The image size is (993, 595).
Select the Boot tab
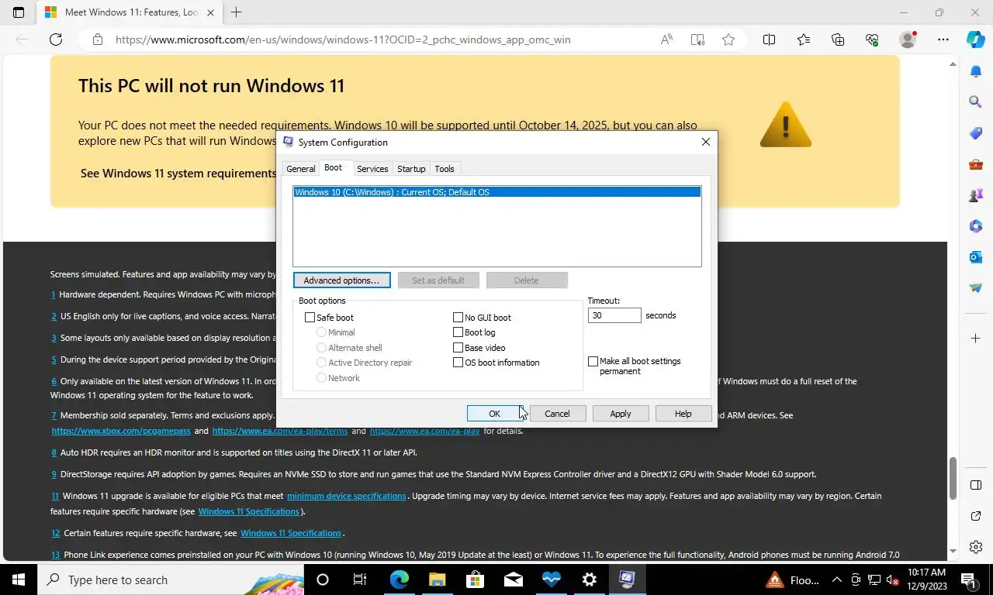click(333, 168)
